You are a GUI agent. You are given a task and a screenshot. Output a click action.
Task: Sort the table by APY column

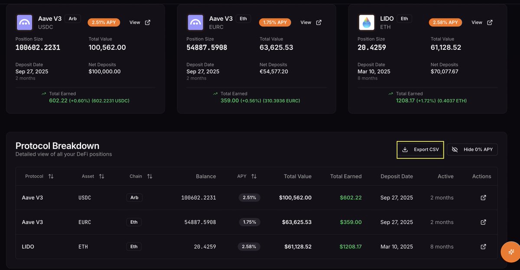point(253,176)
